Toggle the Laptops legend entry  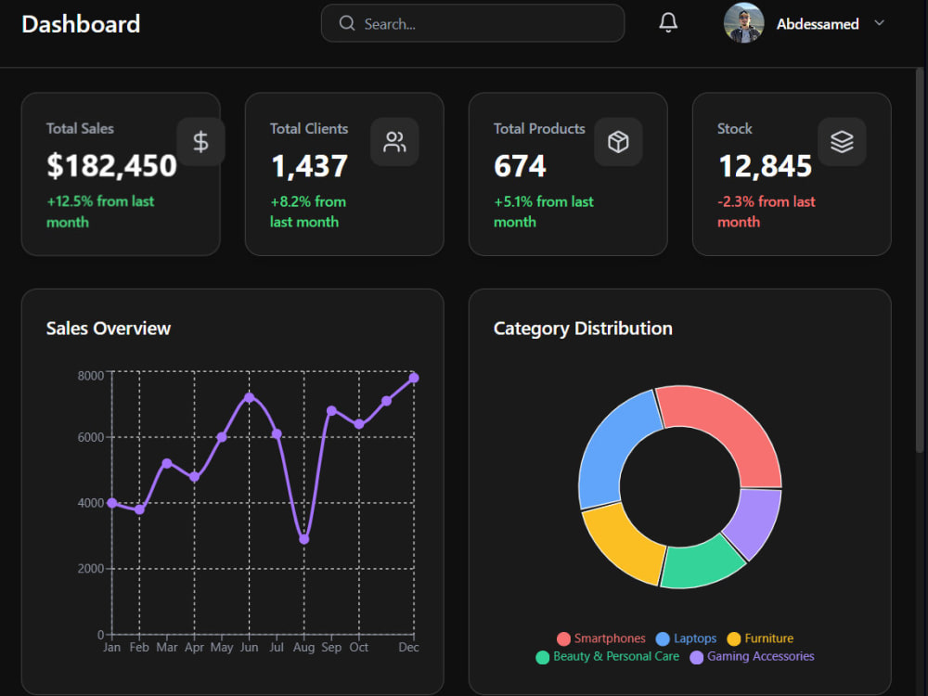686,638
